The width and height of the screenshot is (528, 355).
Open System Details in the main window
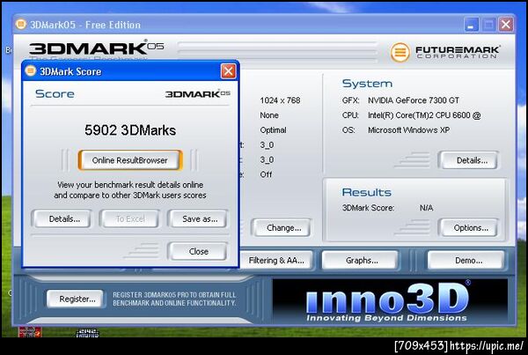(469, 160)
